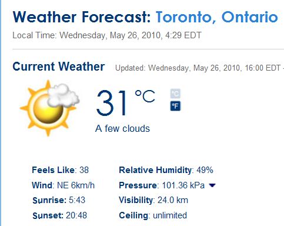Click the Ceiling unlimited entry
The height and width of the screenshot is (226, 284).
click(x=153, y=215)
